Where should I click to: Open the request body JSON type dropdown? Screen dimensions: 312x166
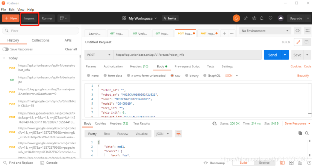point(232,76)
